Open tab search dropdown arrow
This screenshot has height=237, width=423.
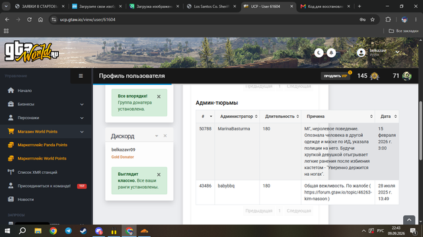click(6, 6)
